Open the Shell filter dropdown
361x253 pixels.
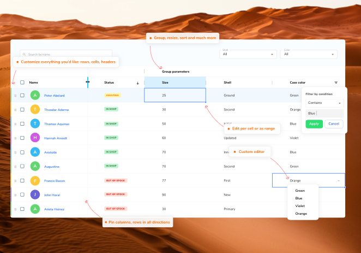[249, 54]
